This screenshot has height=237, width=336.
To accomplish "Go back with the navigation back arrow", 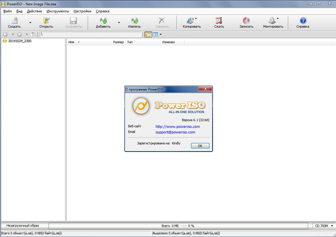I will point(5,34).
